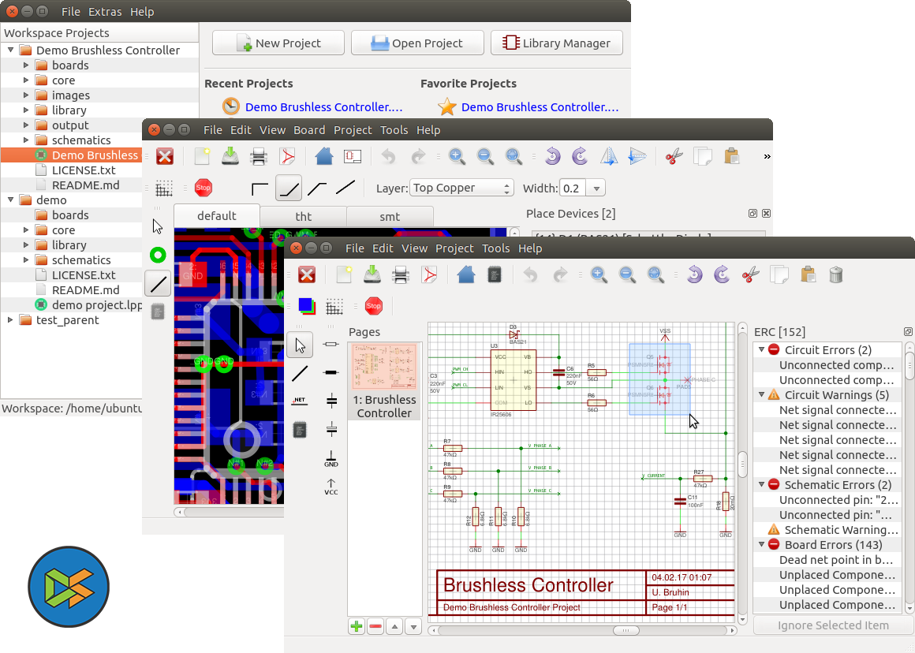The image size is (915, 653).
Task: Toggle the grid properties button in schematic editor
Action: (x=334, y=305)
